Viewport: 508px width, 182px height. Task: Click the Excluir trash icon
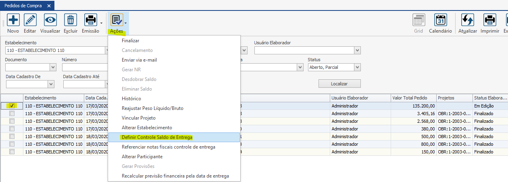click(71, 20)
